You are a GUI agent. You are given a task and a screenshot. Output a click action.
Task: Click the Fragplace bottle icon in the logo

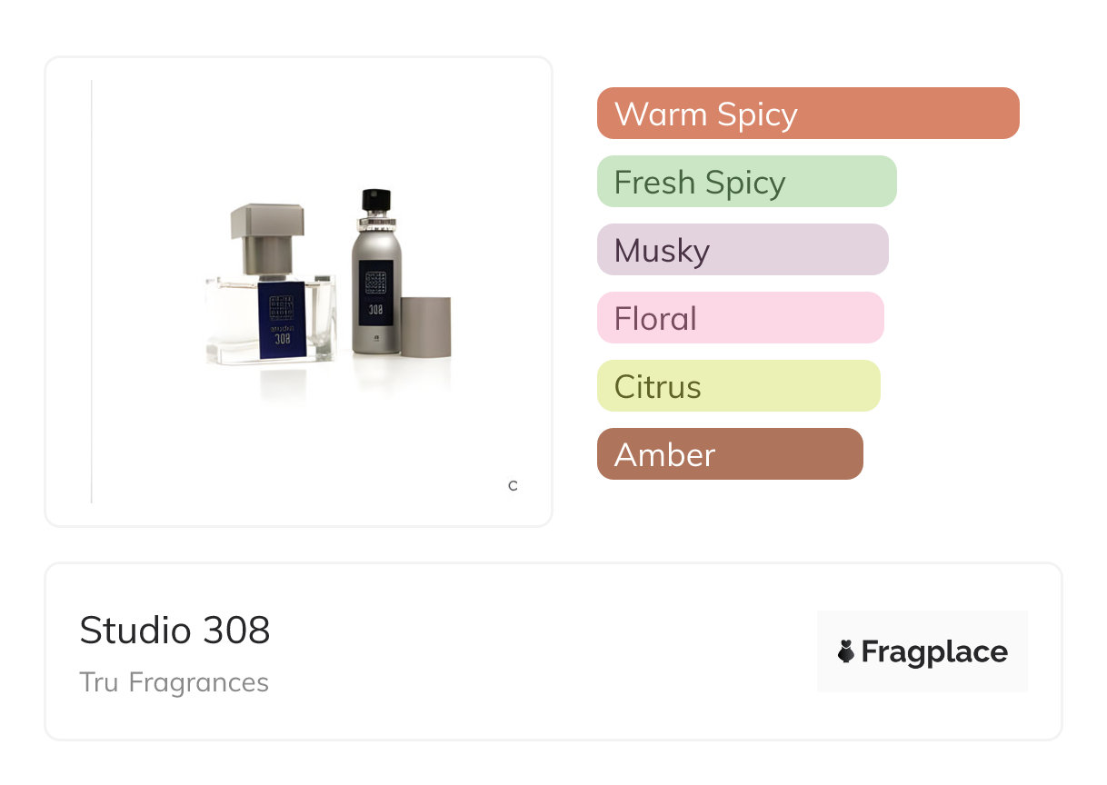[846, 651]
